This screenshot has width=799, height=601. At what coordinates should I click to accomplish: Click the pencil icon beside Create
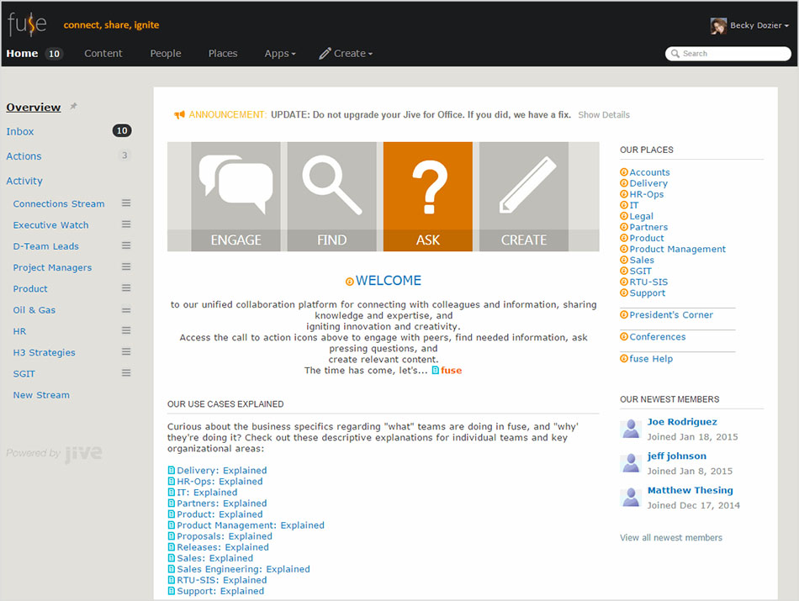[x=325, y=54]
